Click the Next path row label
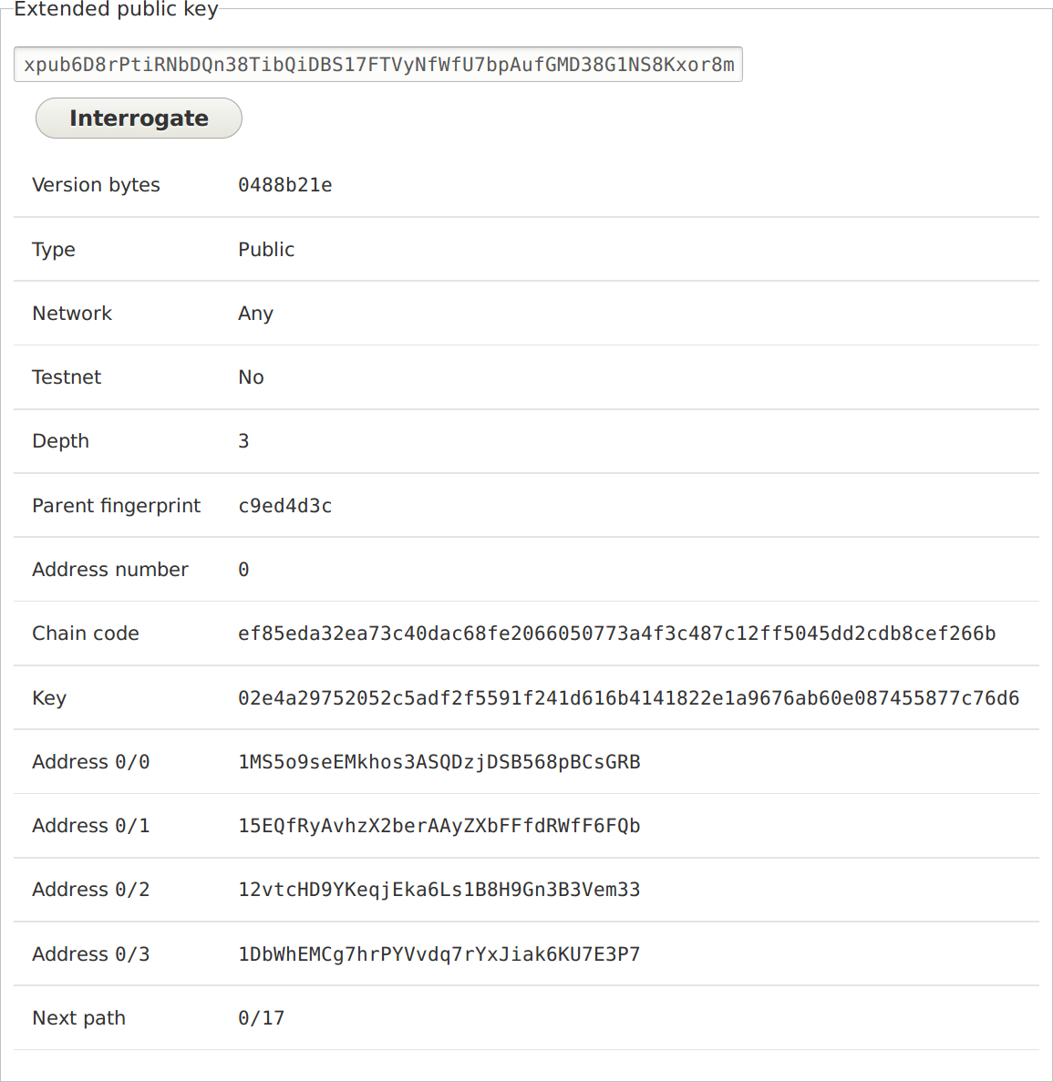 click(x=78, y=1018)
